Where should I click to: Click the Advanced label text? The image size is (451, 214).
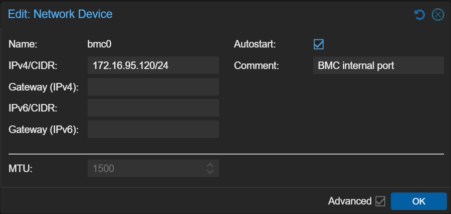(x=350, y=201)
